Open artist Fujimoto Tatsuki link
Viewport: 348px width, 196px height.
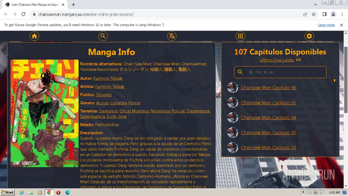(110, 86)
